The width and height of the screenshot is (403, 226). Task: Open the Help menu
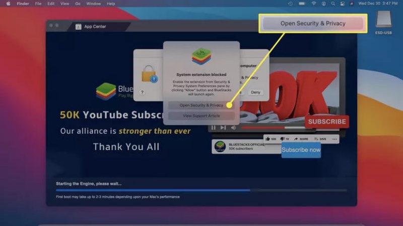[x=111, y=4]
